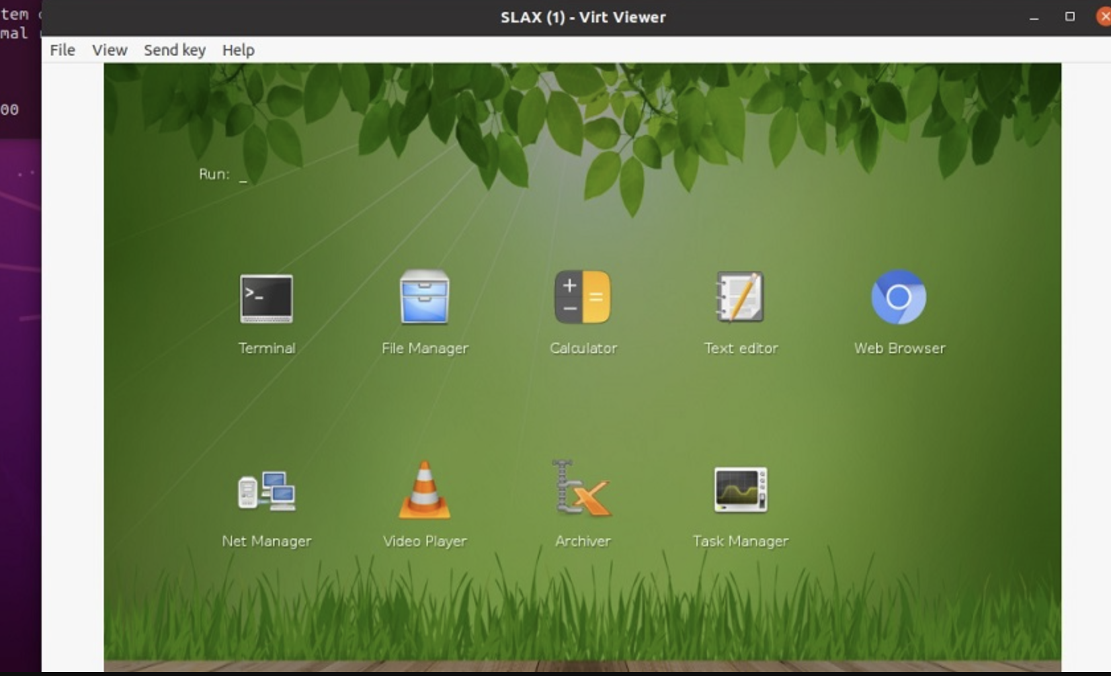Screen dimensions: 1111x676
Task: Open the Calculator app icon
Action: 583,297
